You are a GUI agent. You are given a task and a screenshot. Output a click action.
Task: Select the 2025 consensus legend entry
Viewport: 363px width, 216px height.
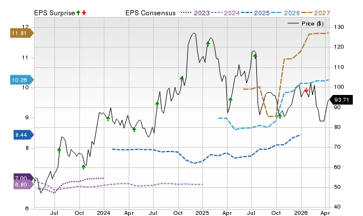255,13
